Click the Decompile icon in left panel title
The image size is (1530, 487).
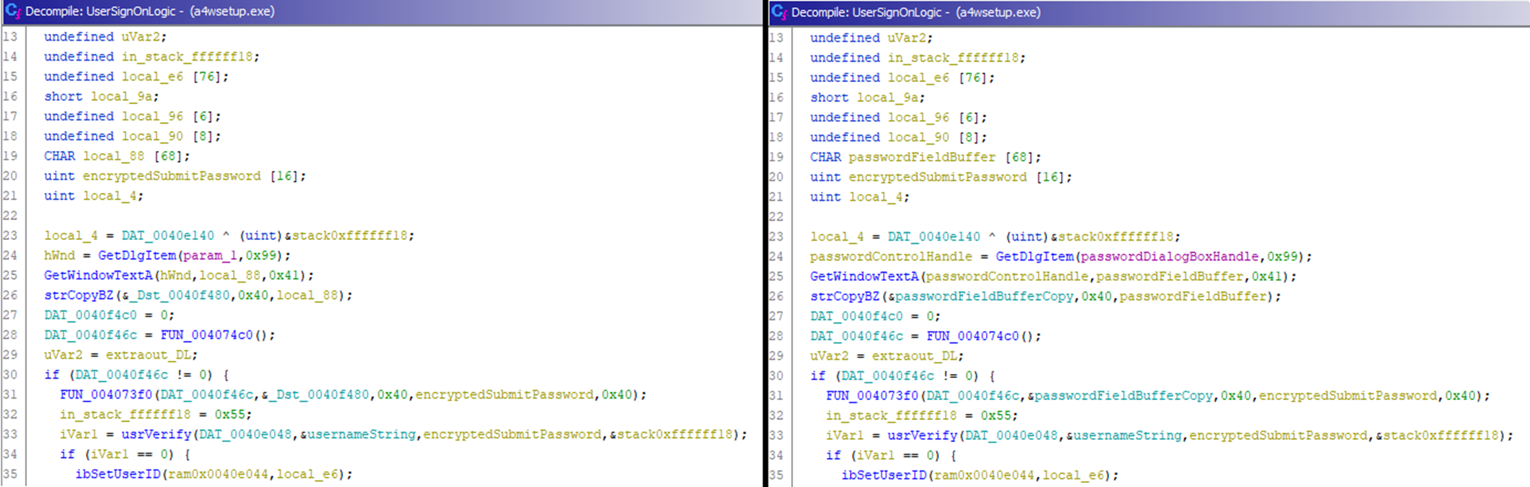tap(12, 11)
